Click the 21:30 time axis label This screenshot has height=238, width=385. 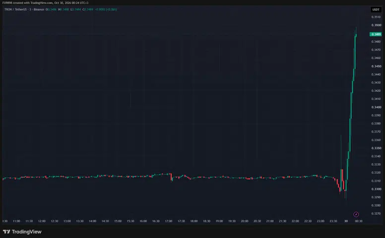[x=283, y=221]
